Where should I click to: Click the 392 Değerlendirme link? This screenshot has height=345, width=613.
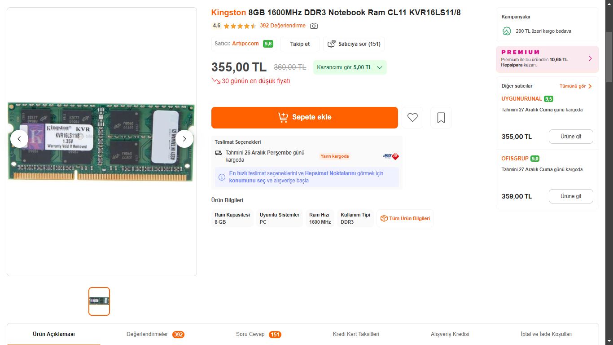[283, 26]
